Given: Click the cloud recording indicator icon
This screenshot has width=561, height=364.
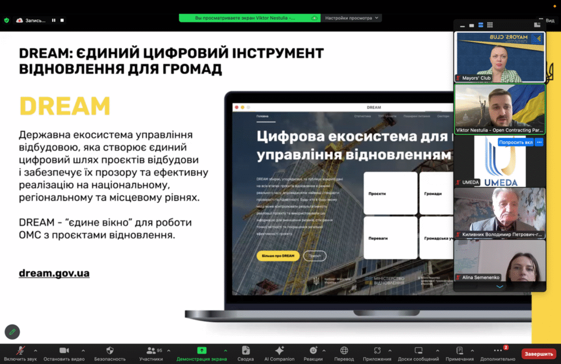Looking at the screenshot, I should pos(20,20).
